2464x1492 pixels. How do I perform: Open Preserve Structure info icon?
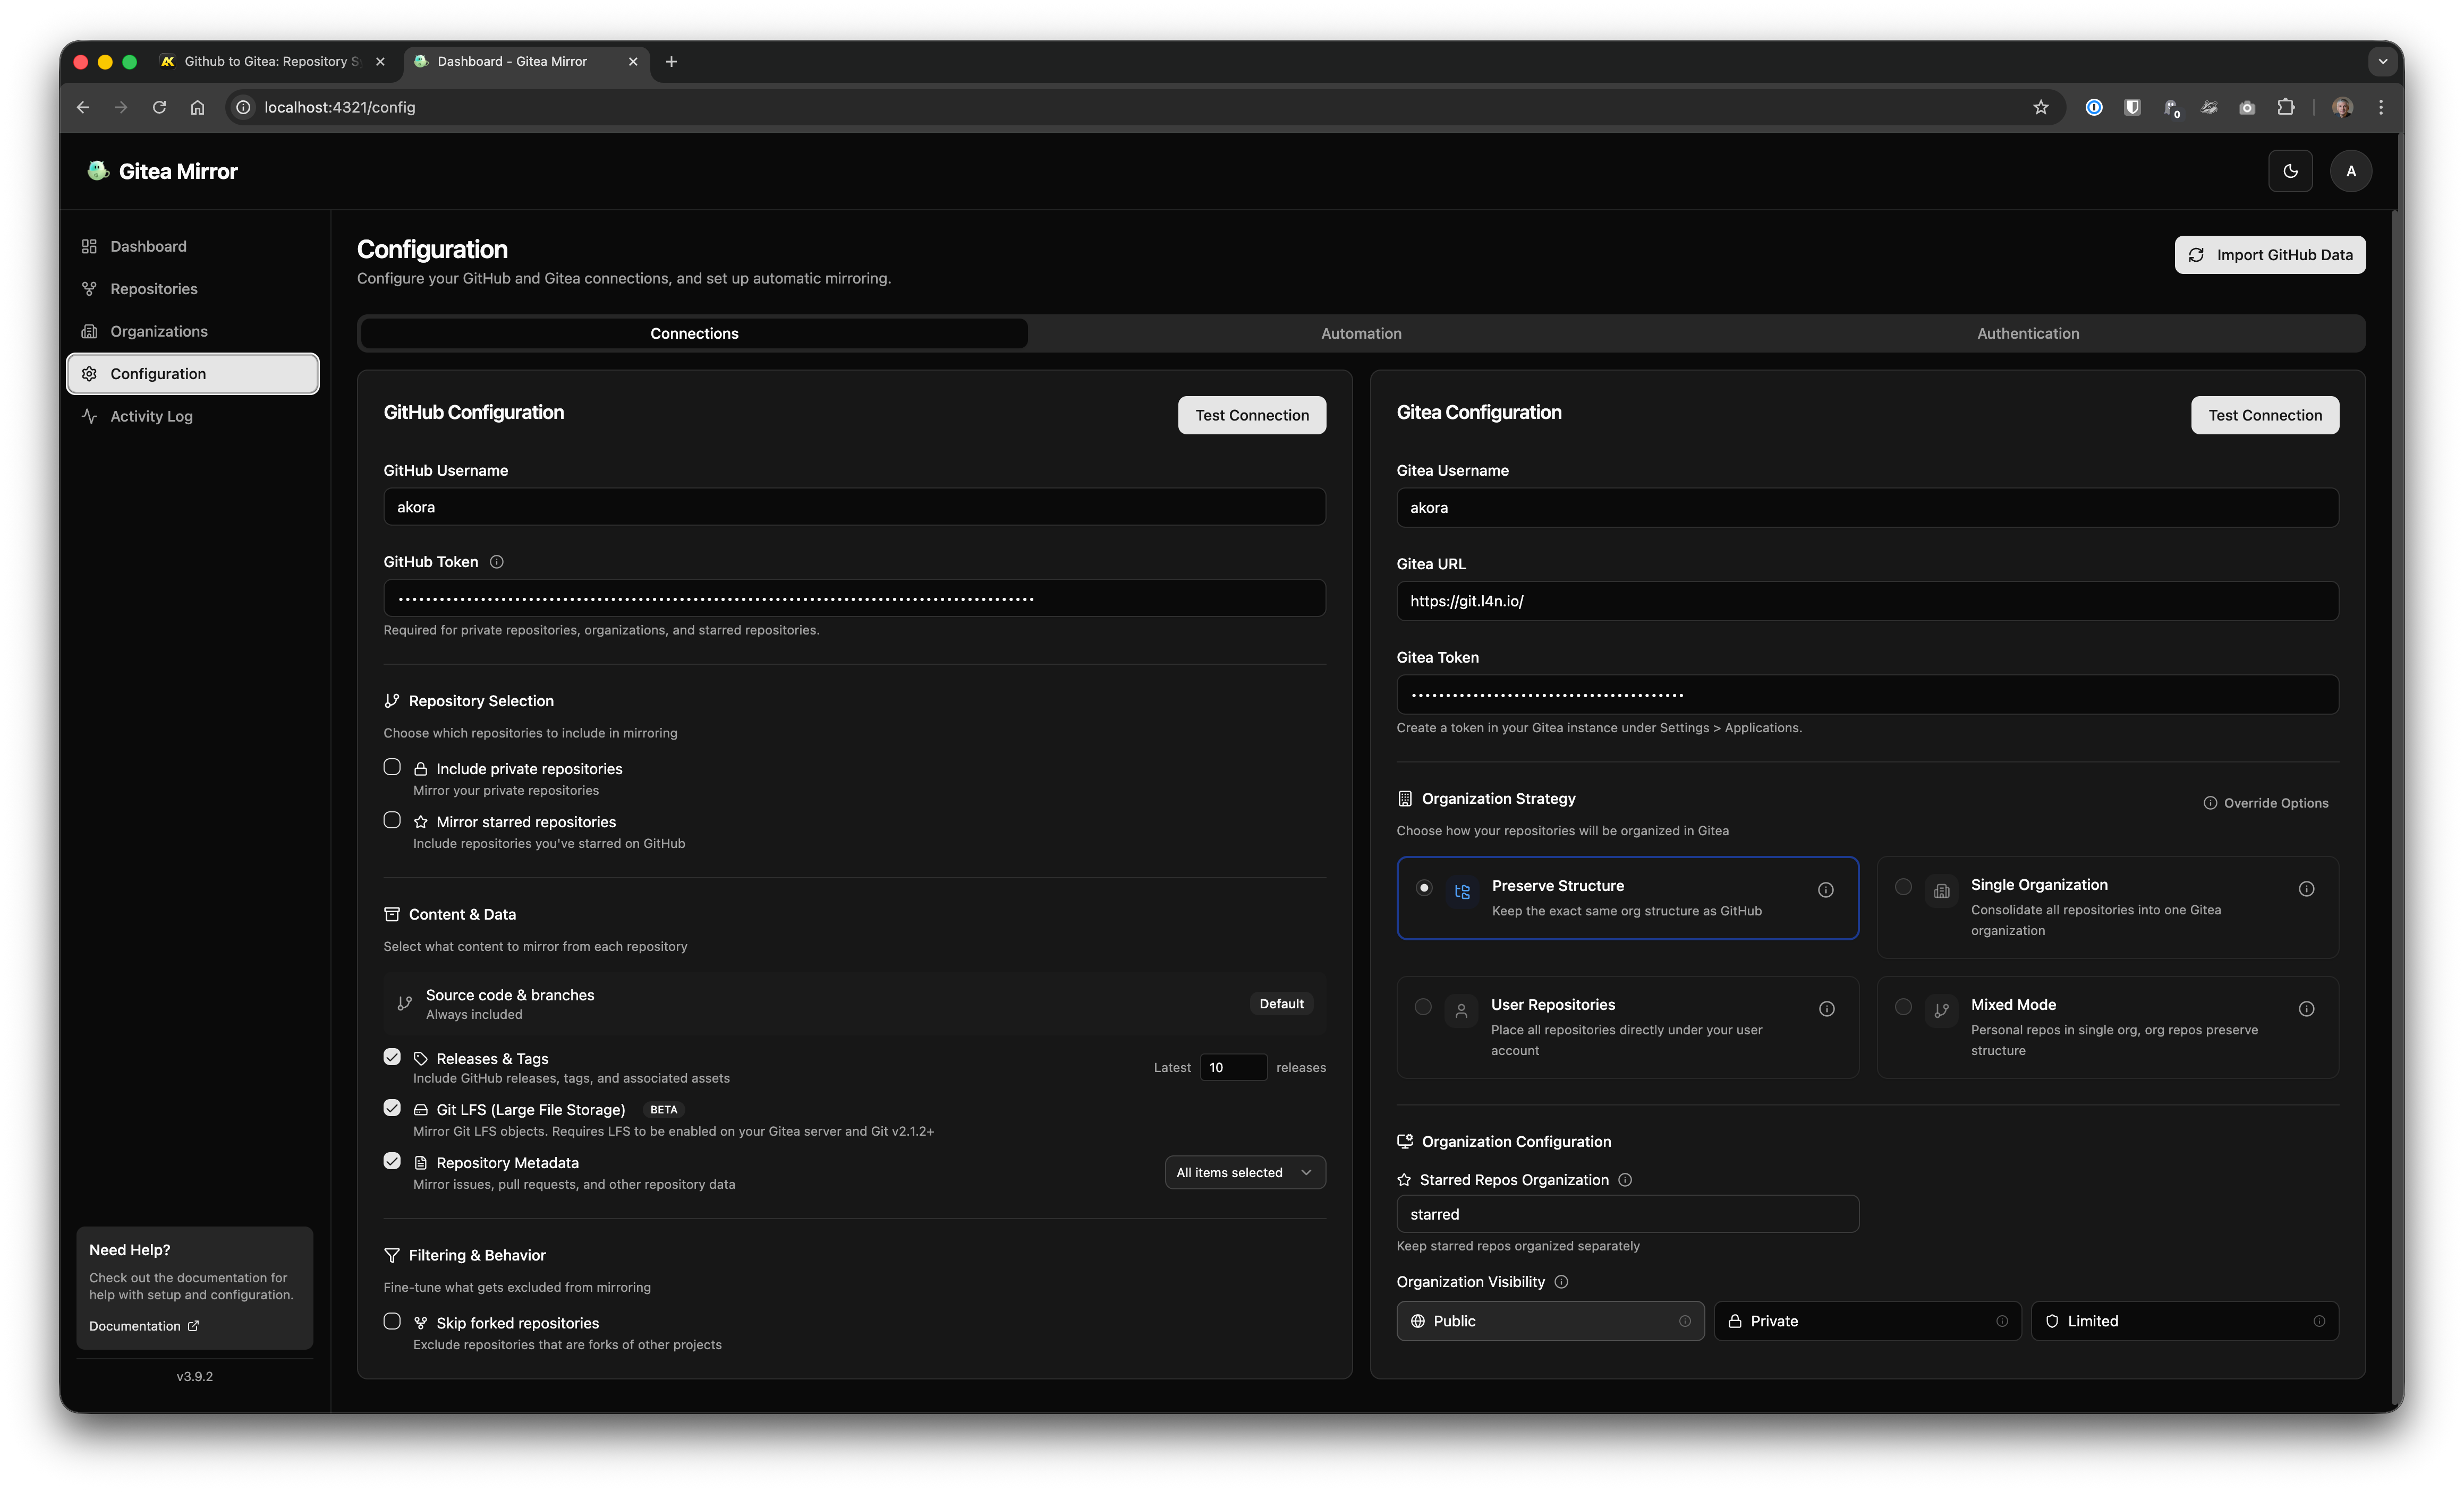click(1825, 889)
